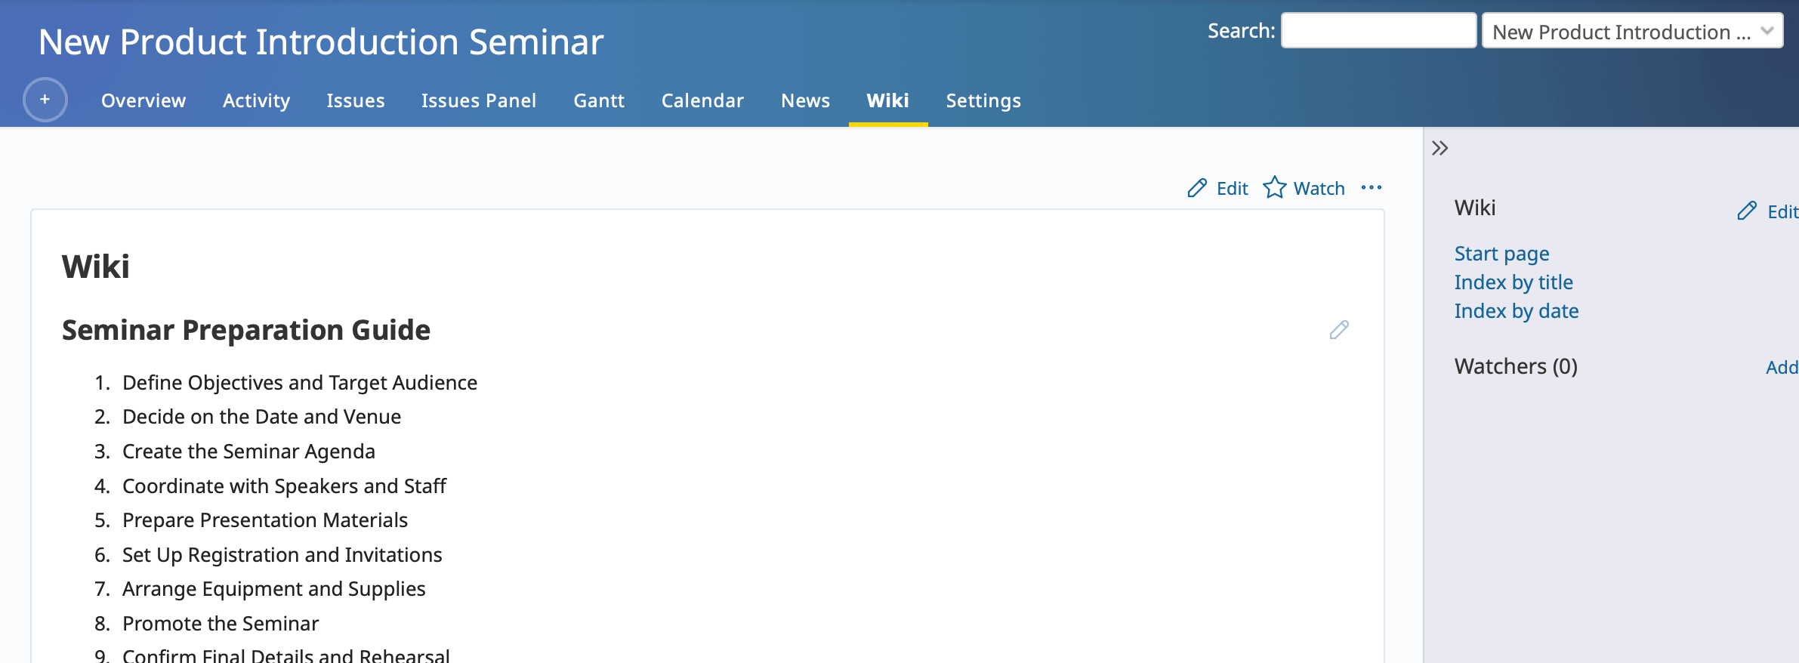
Task: Click the plus icon to add new object
Action: tap(45, 100)
